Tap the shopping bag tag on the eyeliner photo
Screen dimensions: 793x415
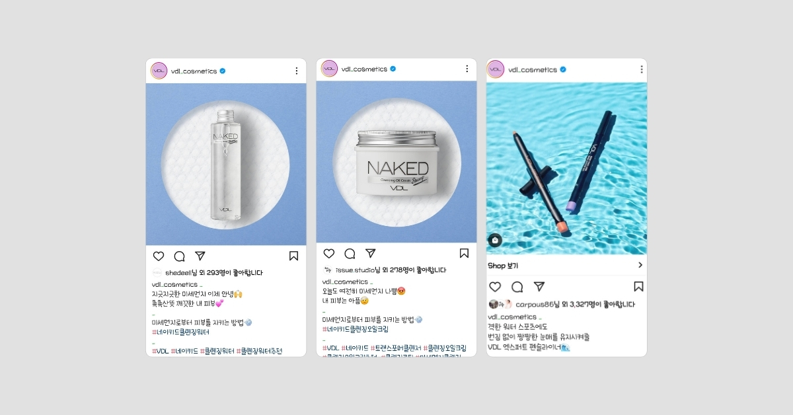pos(495,241)
